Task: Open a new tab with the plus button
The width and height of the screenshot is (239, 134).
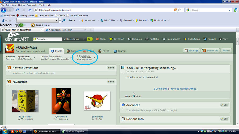Action: pos(91,30)
